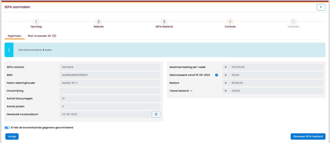Click the Aantal factuurregels field
The width and height of the screenshot is (330, 143).
click(110, 98)
